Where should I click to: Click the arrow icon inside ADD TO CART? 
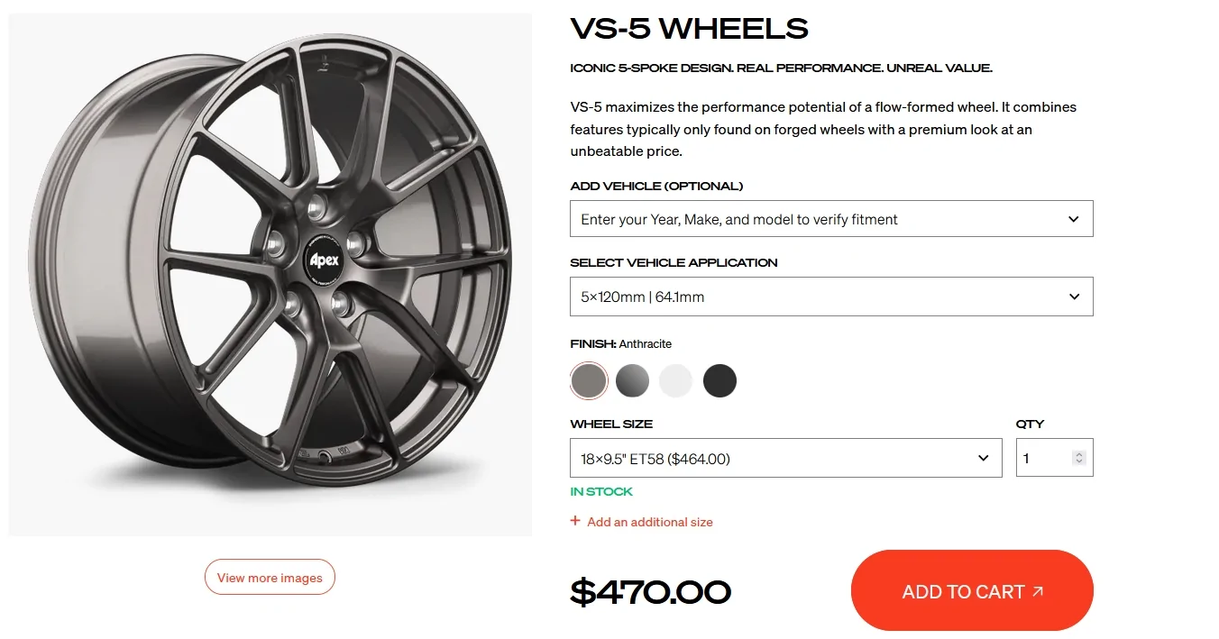click(x=1038, y=591)
